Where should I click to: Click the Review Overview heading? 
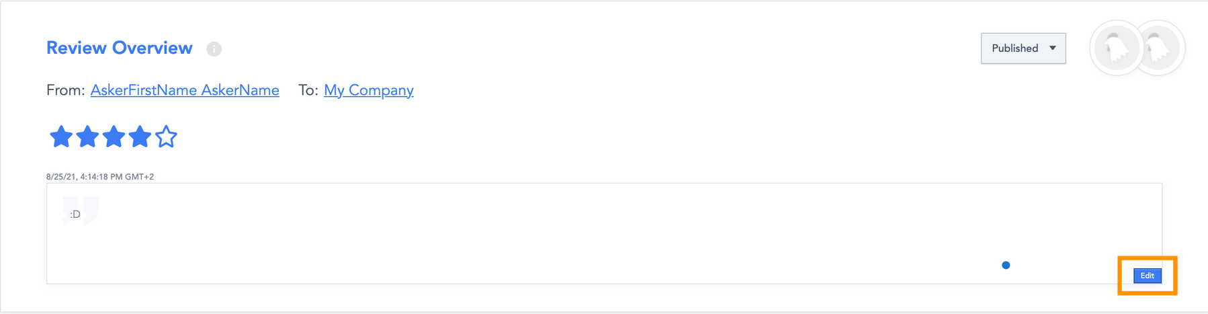[x=120, y=48]
